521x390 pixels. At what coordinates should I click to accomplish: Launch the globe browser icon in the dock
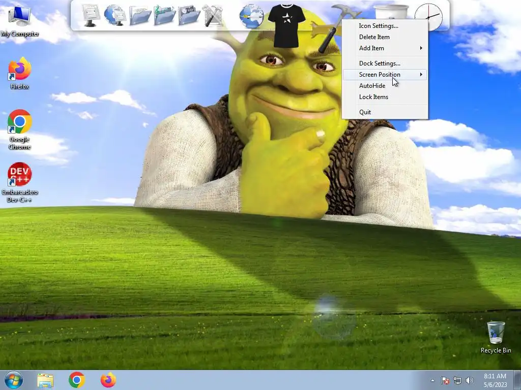[252, 16]
